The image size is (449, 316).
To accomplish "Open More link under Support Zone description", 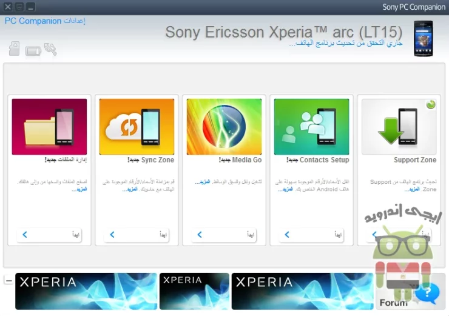I will pyautogui.click(x=413, y=189).
